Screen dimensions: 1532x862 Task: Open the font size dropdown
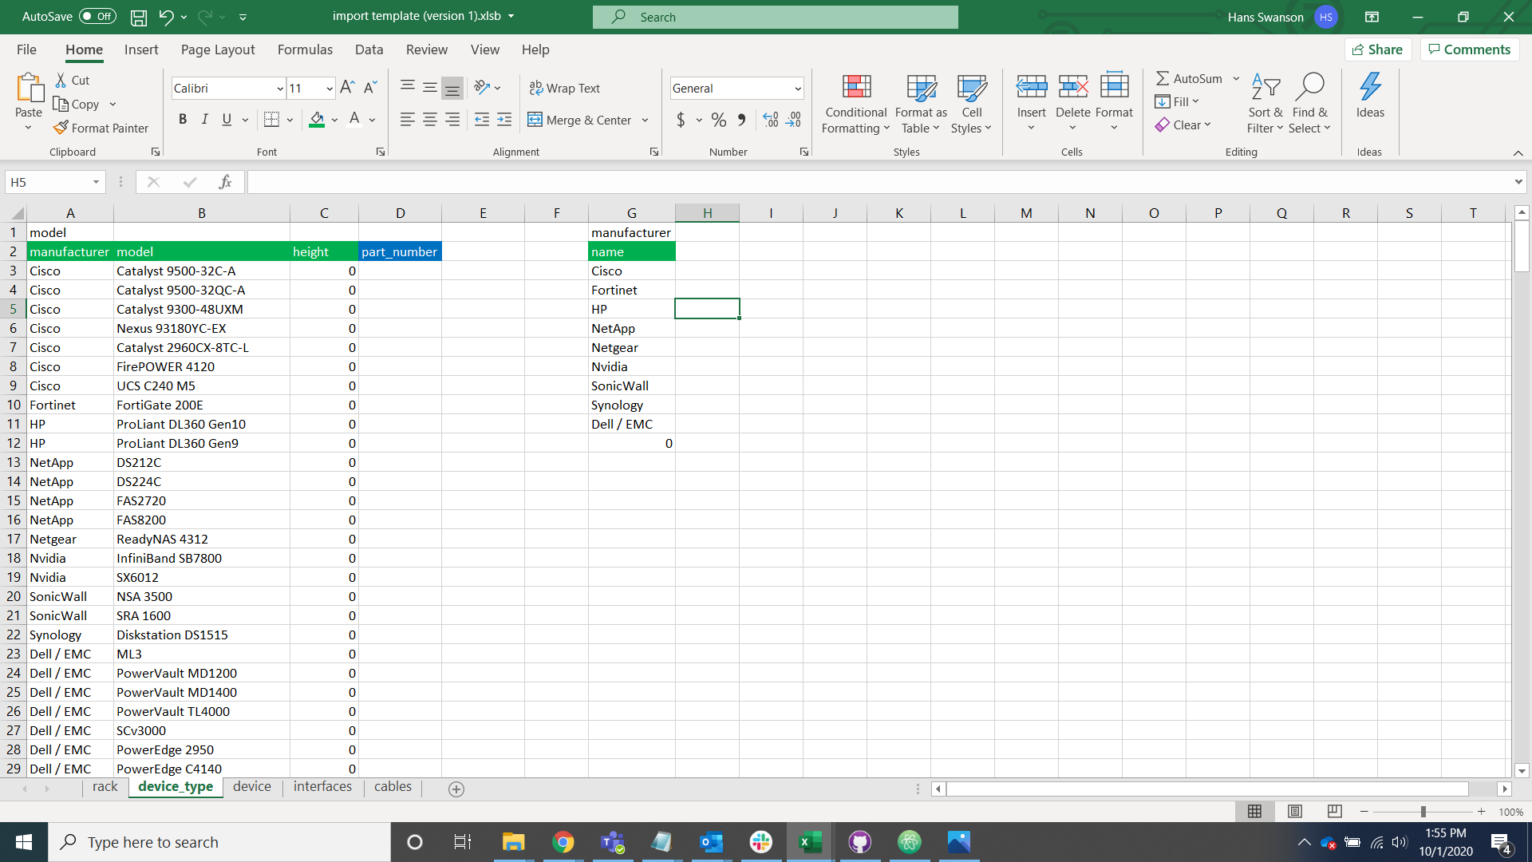click(x=330, y=89)
